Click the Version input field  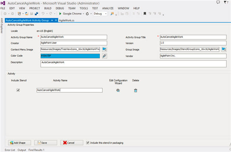pyautogui.click(x=193, y=43)
